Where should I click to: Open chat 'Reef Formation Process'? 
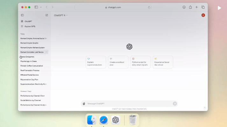click(x=30, y=70)
